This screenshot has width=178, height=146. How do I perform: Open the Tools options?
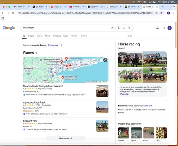(130, 36)
